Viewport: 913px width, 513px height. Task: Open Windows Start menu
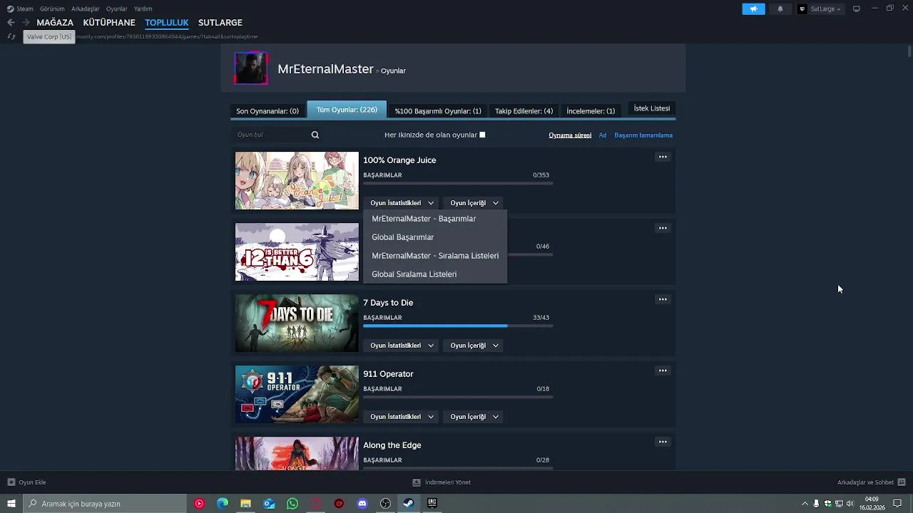point(11,504)
